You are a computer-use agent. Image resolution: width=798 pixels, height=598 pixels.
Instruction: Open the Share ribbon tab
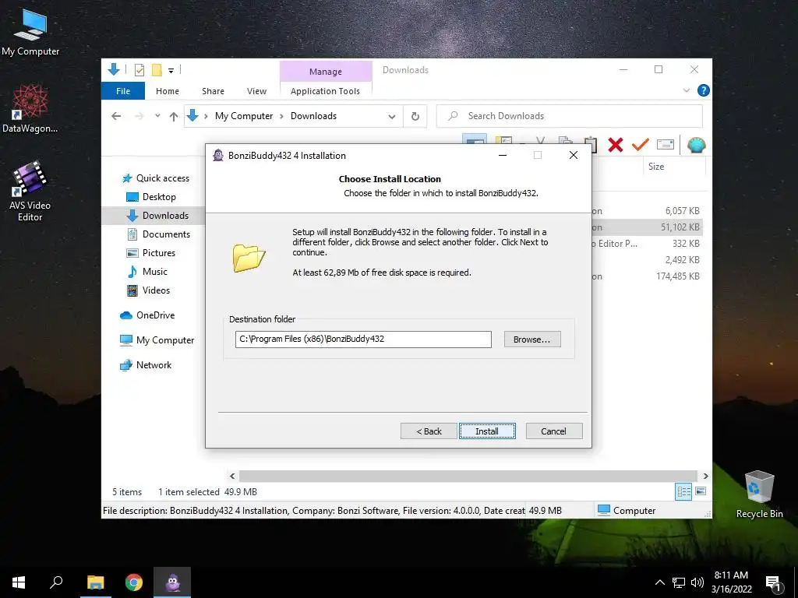[213, 91]
